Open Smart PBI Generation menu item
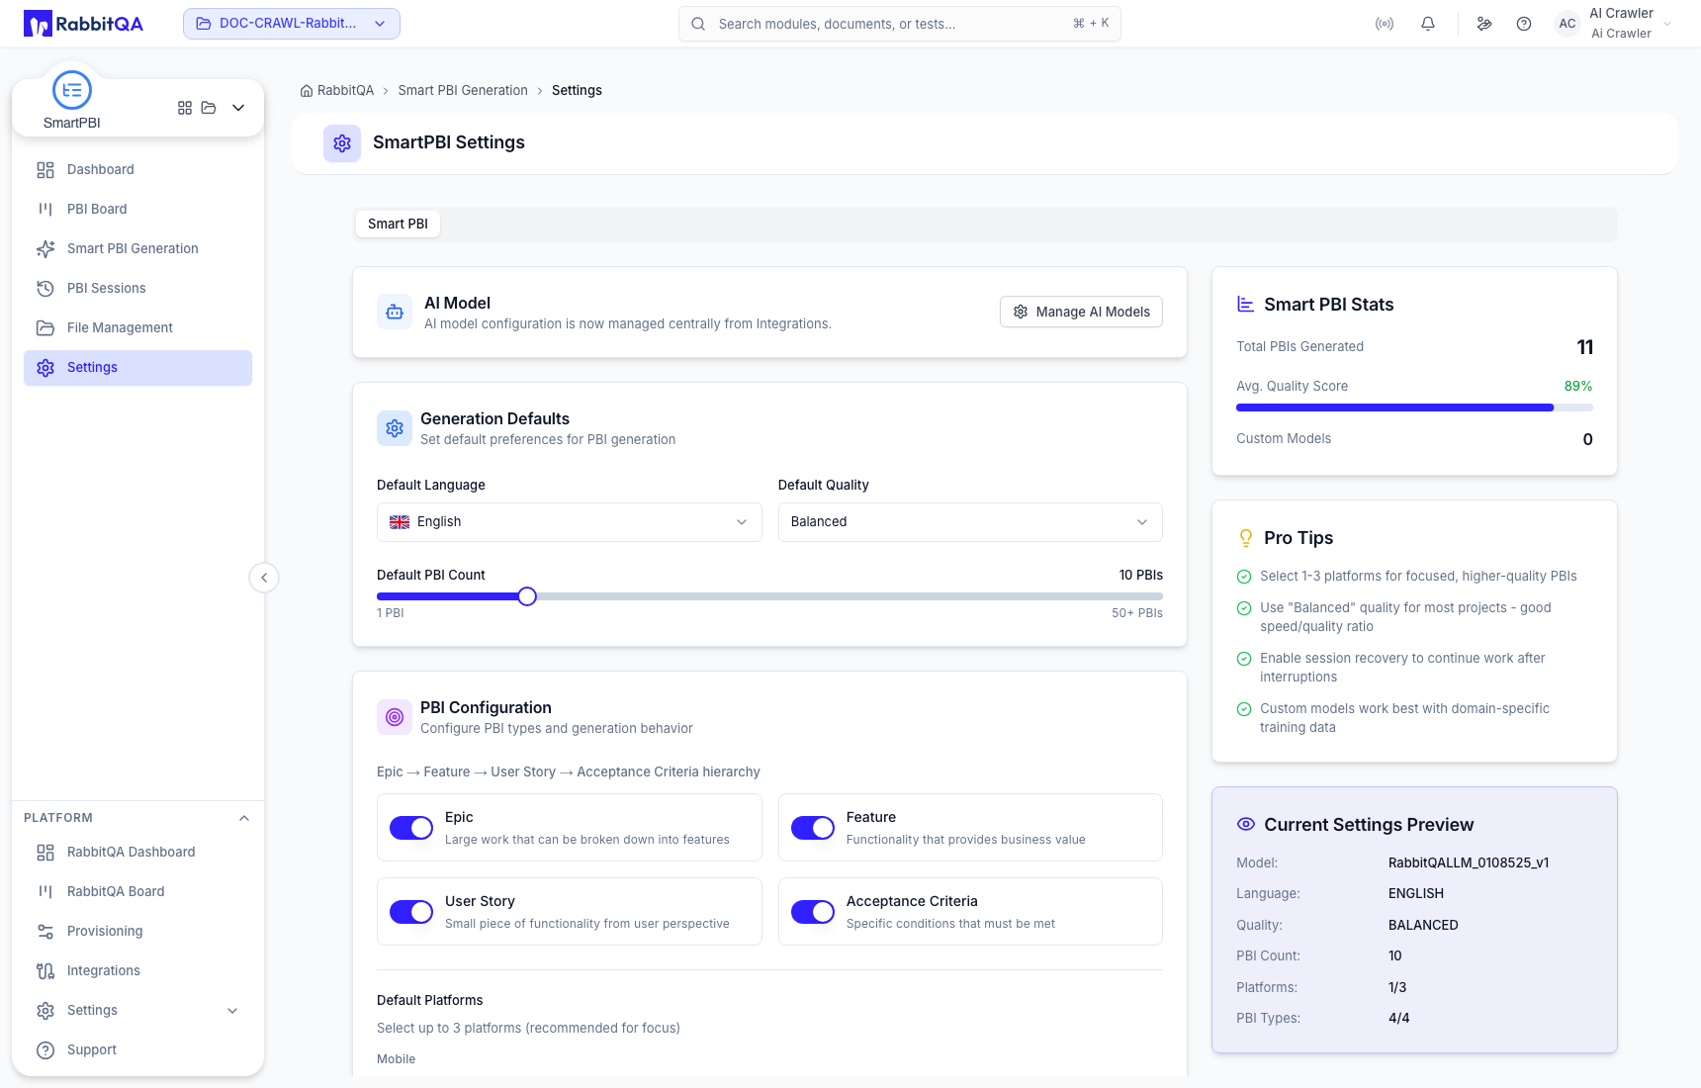The image size is (1701, 1088). (138, 249)
